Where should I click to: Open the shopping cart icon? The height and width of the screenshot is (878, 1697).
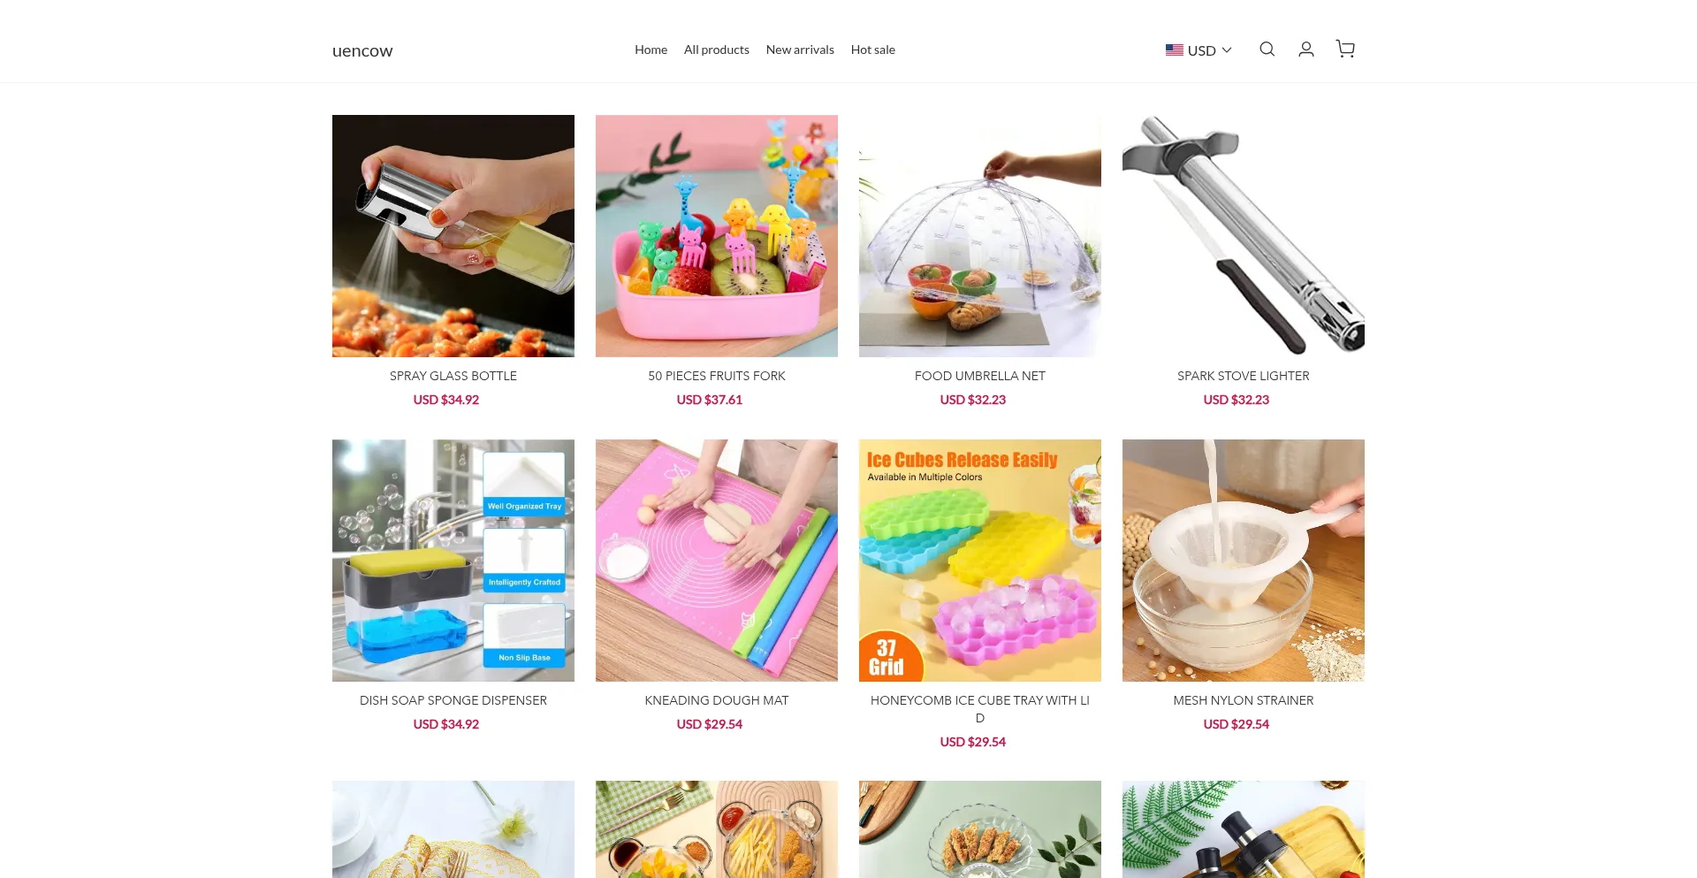1345,49
